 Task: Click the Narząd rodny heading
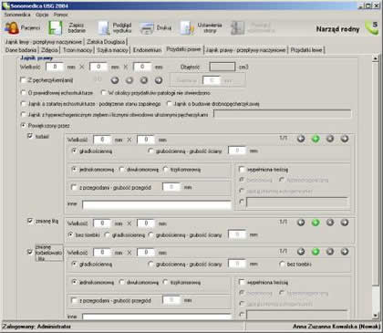tap(337, 29)
